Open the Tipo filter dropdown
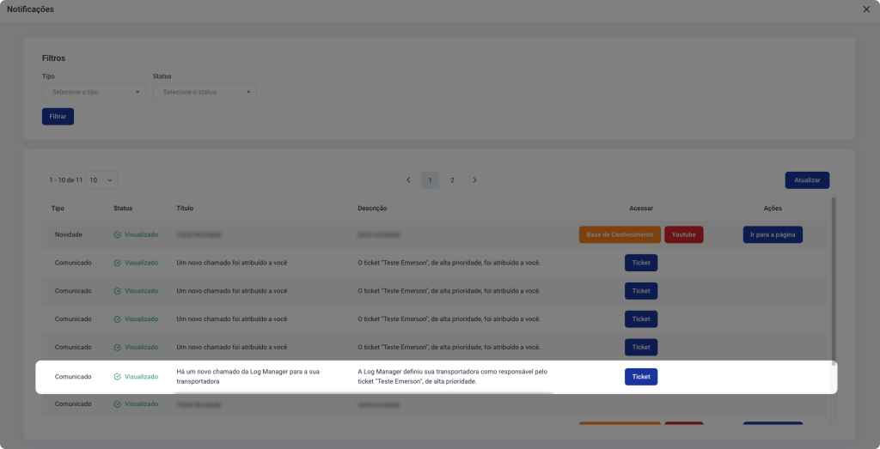The image size is (880, 449). (x=94, y=92)
